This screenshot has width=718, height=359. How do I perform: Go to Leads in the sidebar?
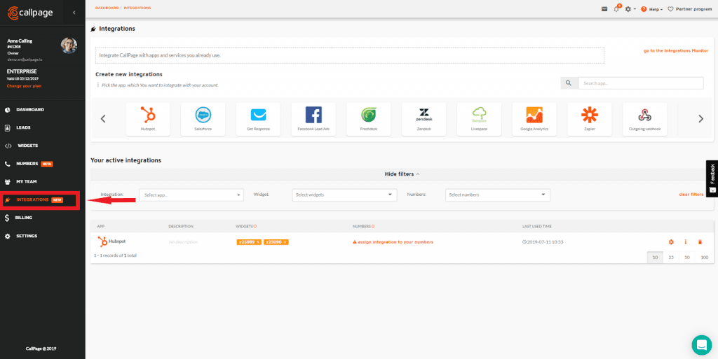coord(23,127)
